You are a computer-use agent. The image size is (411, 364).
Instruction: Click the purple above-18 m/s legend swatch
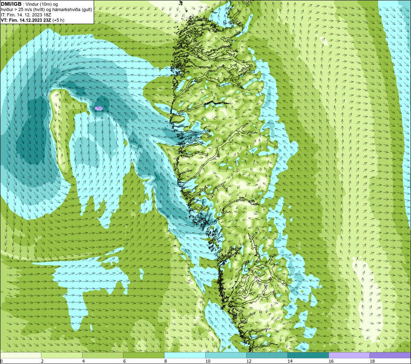click(390, 355)
